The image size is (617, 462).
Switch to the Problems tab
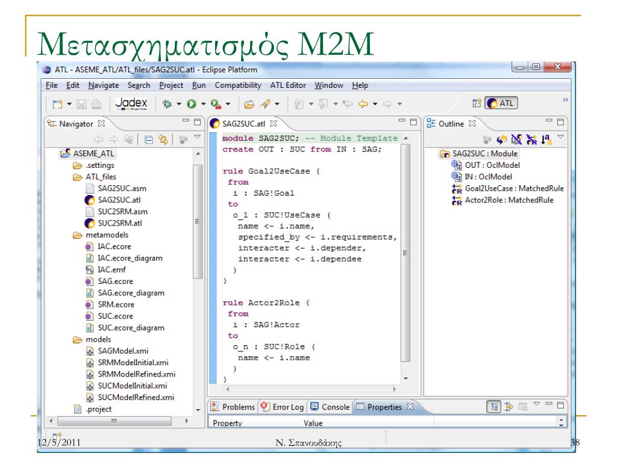pos(233,407)
